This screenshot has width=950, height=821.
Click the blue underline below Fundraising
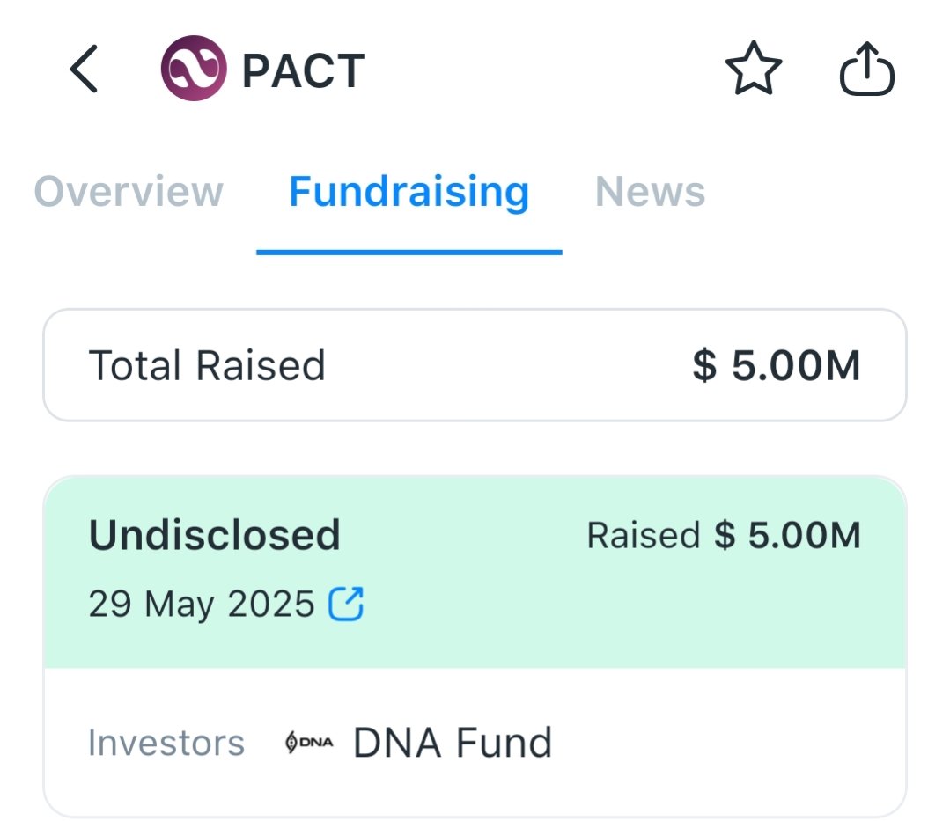(x=409, y=252)
